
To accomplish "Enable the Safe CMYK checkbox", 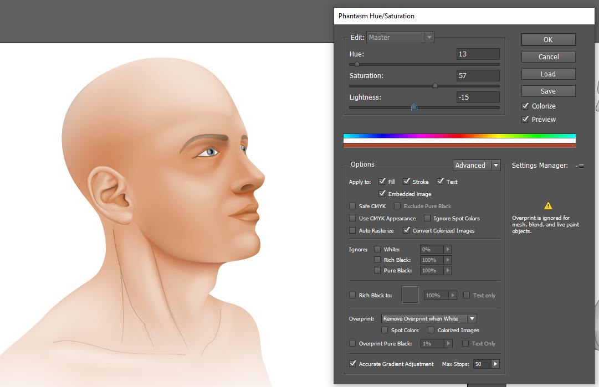I will 352,207.
